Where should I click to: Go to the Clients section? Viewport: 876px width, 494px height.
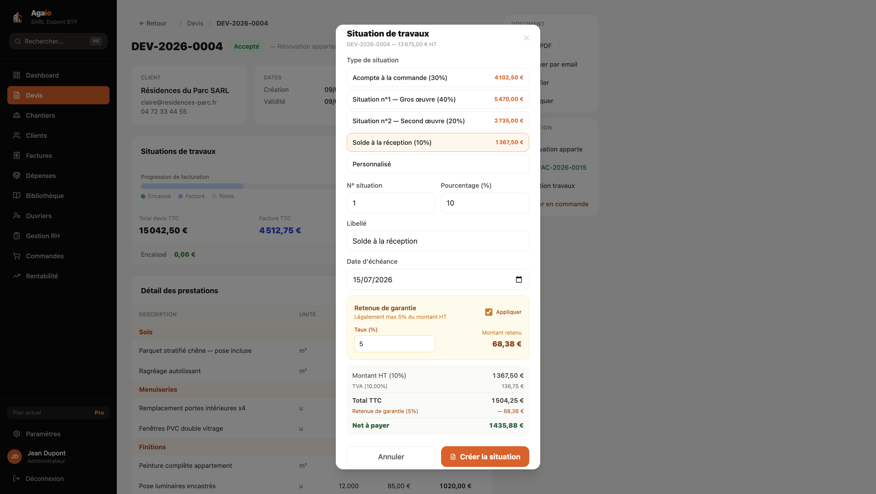[x=58, y=135]
